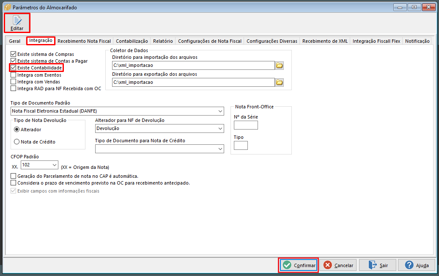The width and height of the screenshot is (439, 276).
Task: Close the Parâmetros do Almoxarifado window
Action: [428, 7]
